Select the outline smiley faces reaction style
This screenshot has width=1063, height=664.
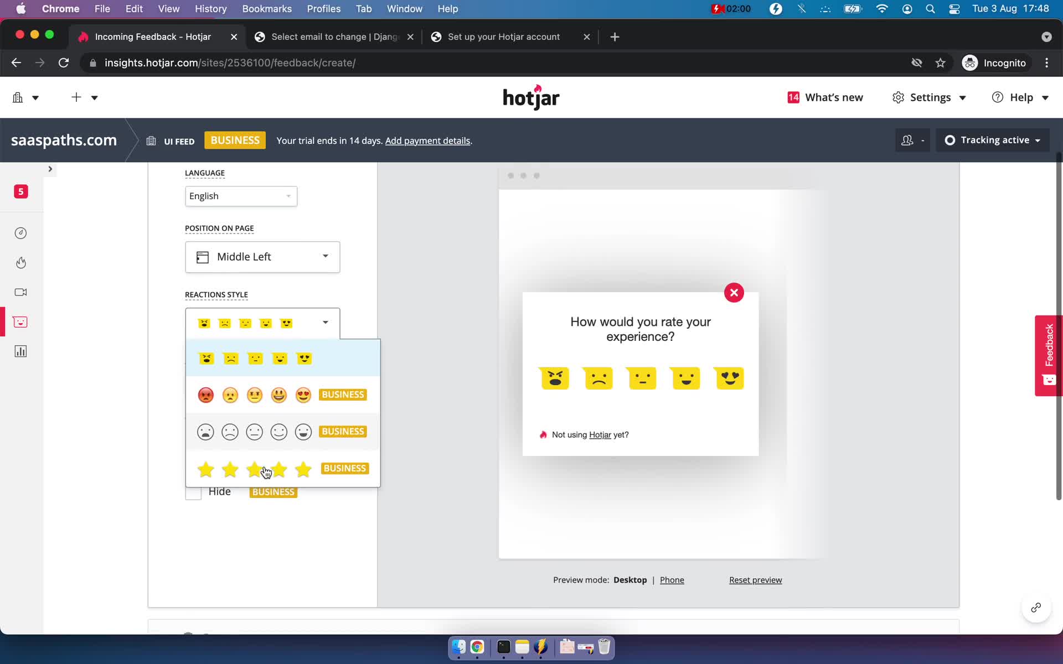point(254,432)
